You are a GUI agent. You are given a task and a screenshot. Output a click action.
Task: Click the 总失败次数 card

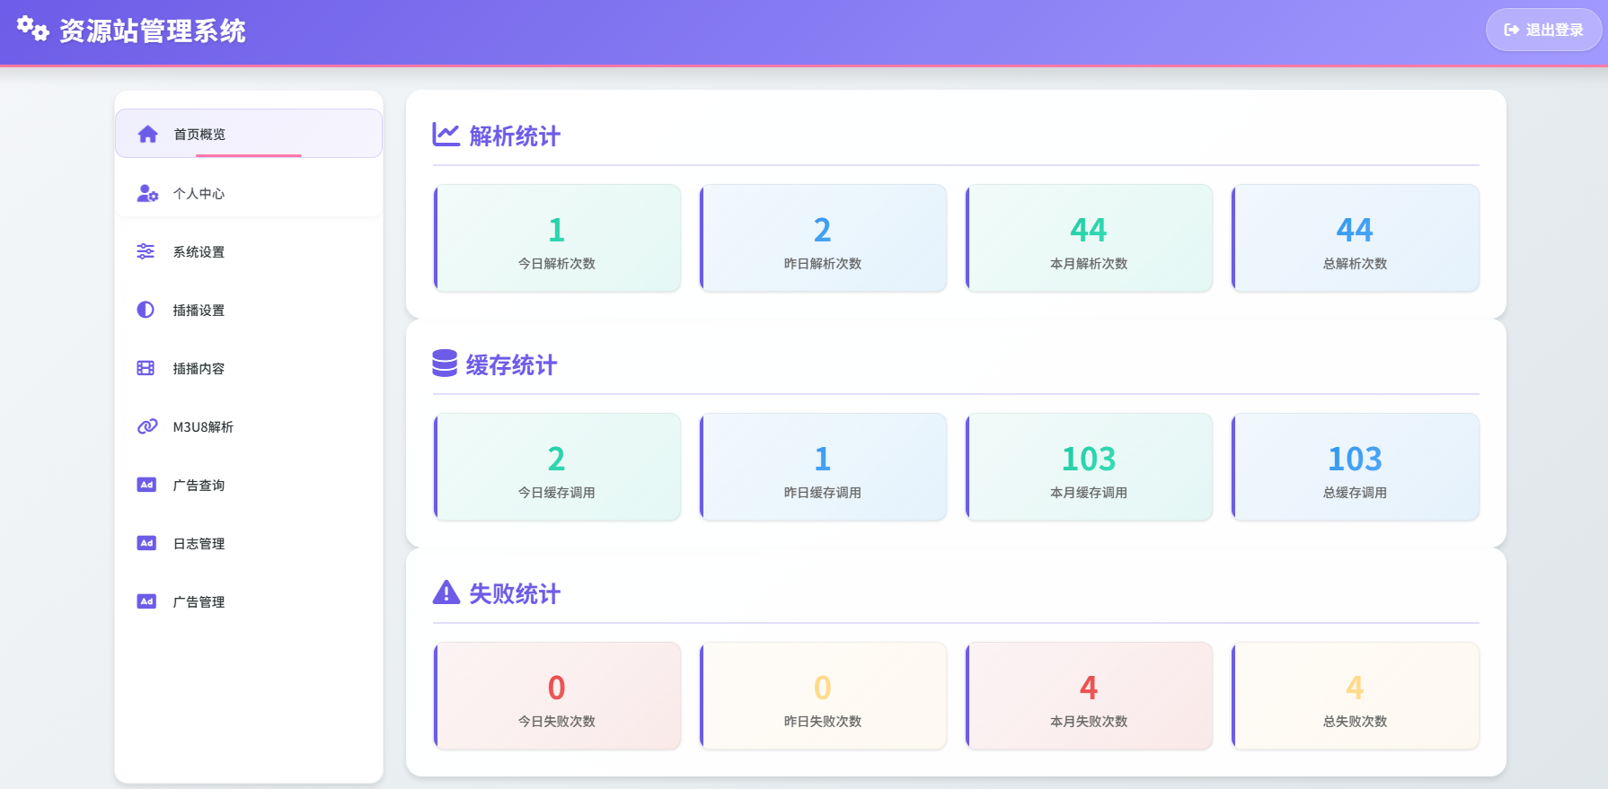[1355, 696]
